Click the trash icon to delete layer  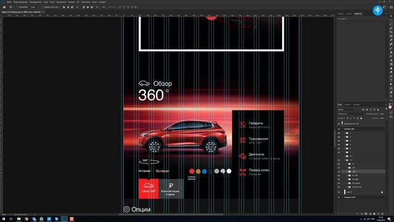tap(383, 214)
